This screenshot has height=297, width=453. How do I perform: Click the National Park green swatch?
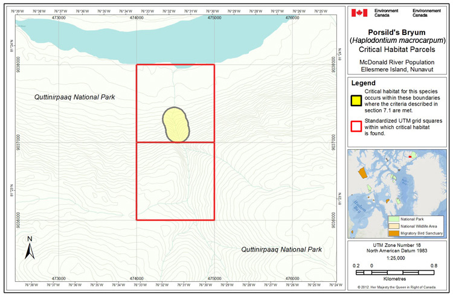click(393, 219)
